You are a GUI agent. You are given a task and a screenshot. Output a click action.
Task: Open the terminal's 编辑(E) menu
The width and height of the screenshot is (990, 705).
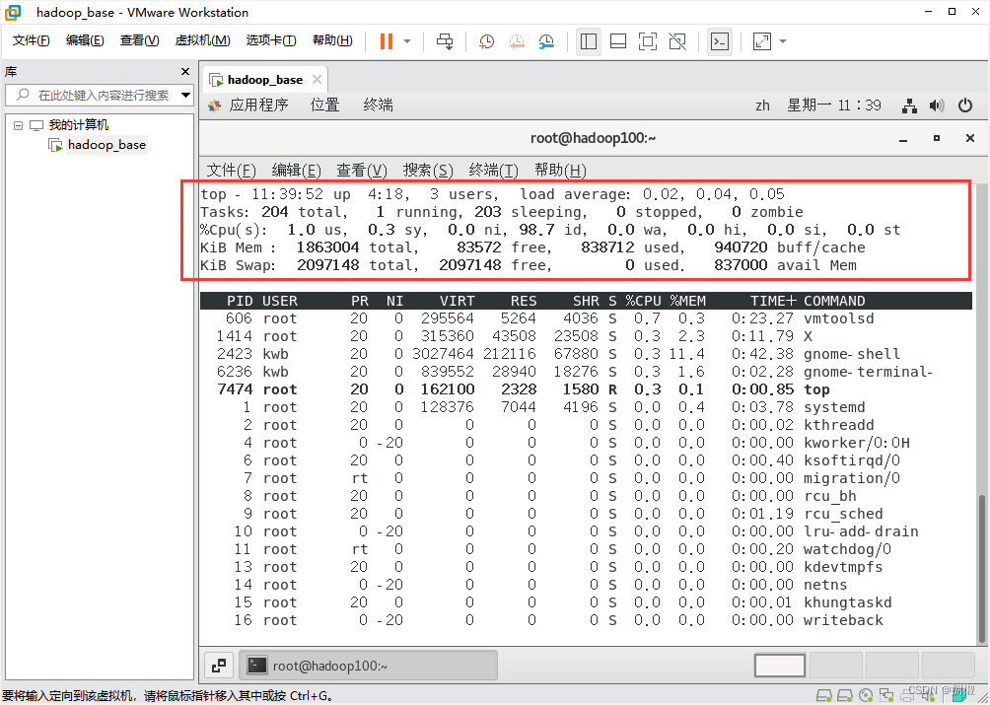[x=296, y=170]
